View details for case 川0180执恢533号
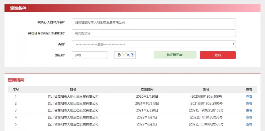The image size is (265, 131). [x=249, y=124]
